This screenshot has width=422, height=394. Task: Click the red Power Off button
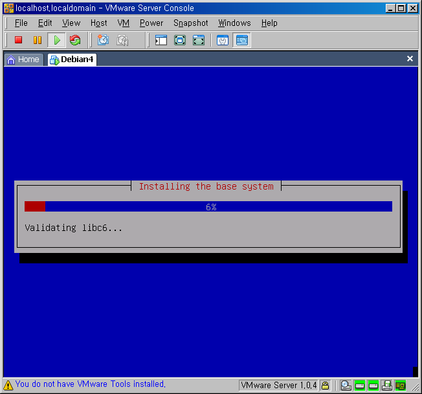[x=19, y=40]
